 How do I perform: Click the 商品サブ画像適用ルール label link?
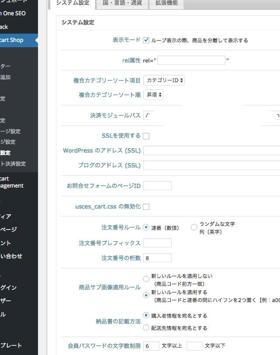tap(110, 287)
